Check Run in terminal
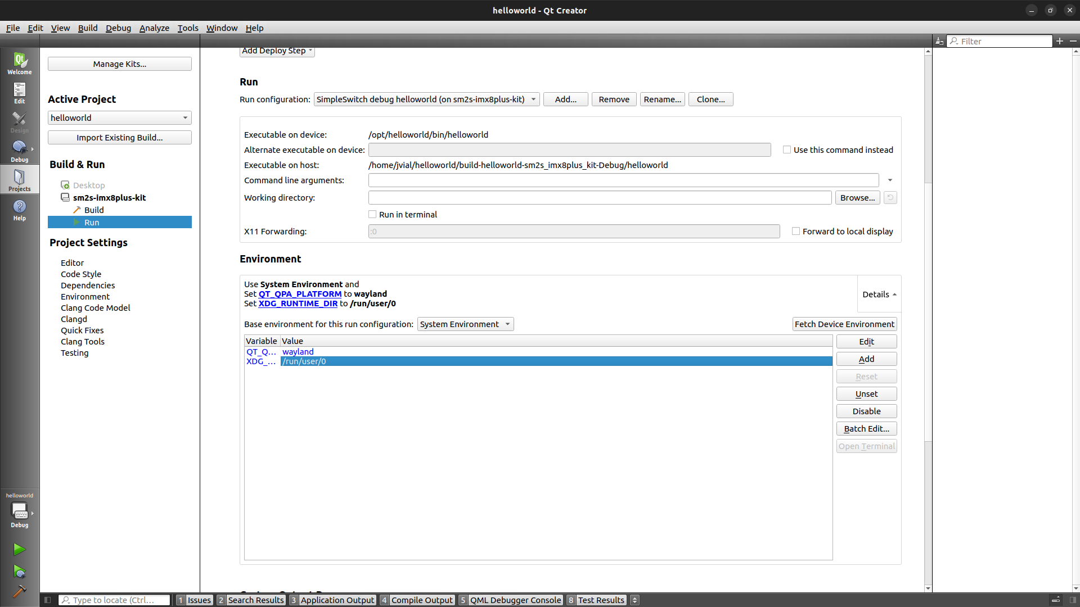The height and width of the screenshot is (607, 1080). click(x=372, y=214)
